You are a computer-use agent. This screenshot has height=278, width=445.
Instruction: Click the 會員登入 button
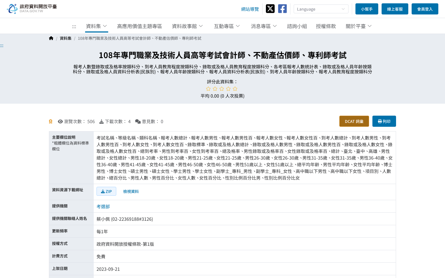pyautogui.click(x=425, y=9)
